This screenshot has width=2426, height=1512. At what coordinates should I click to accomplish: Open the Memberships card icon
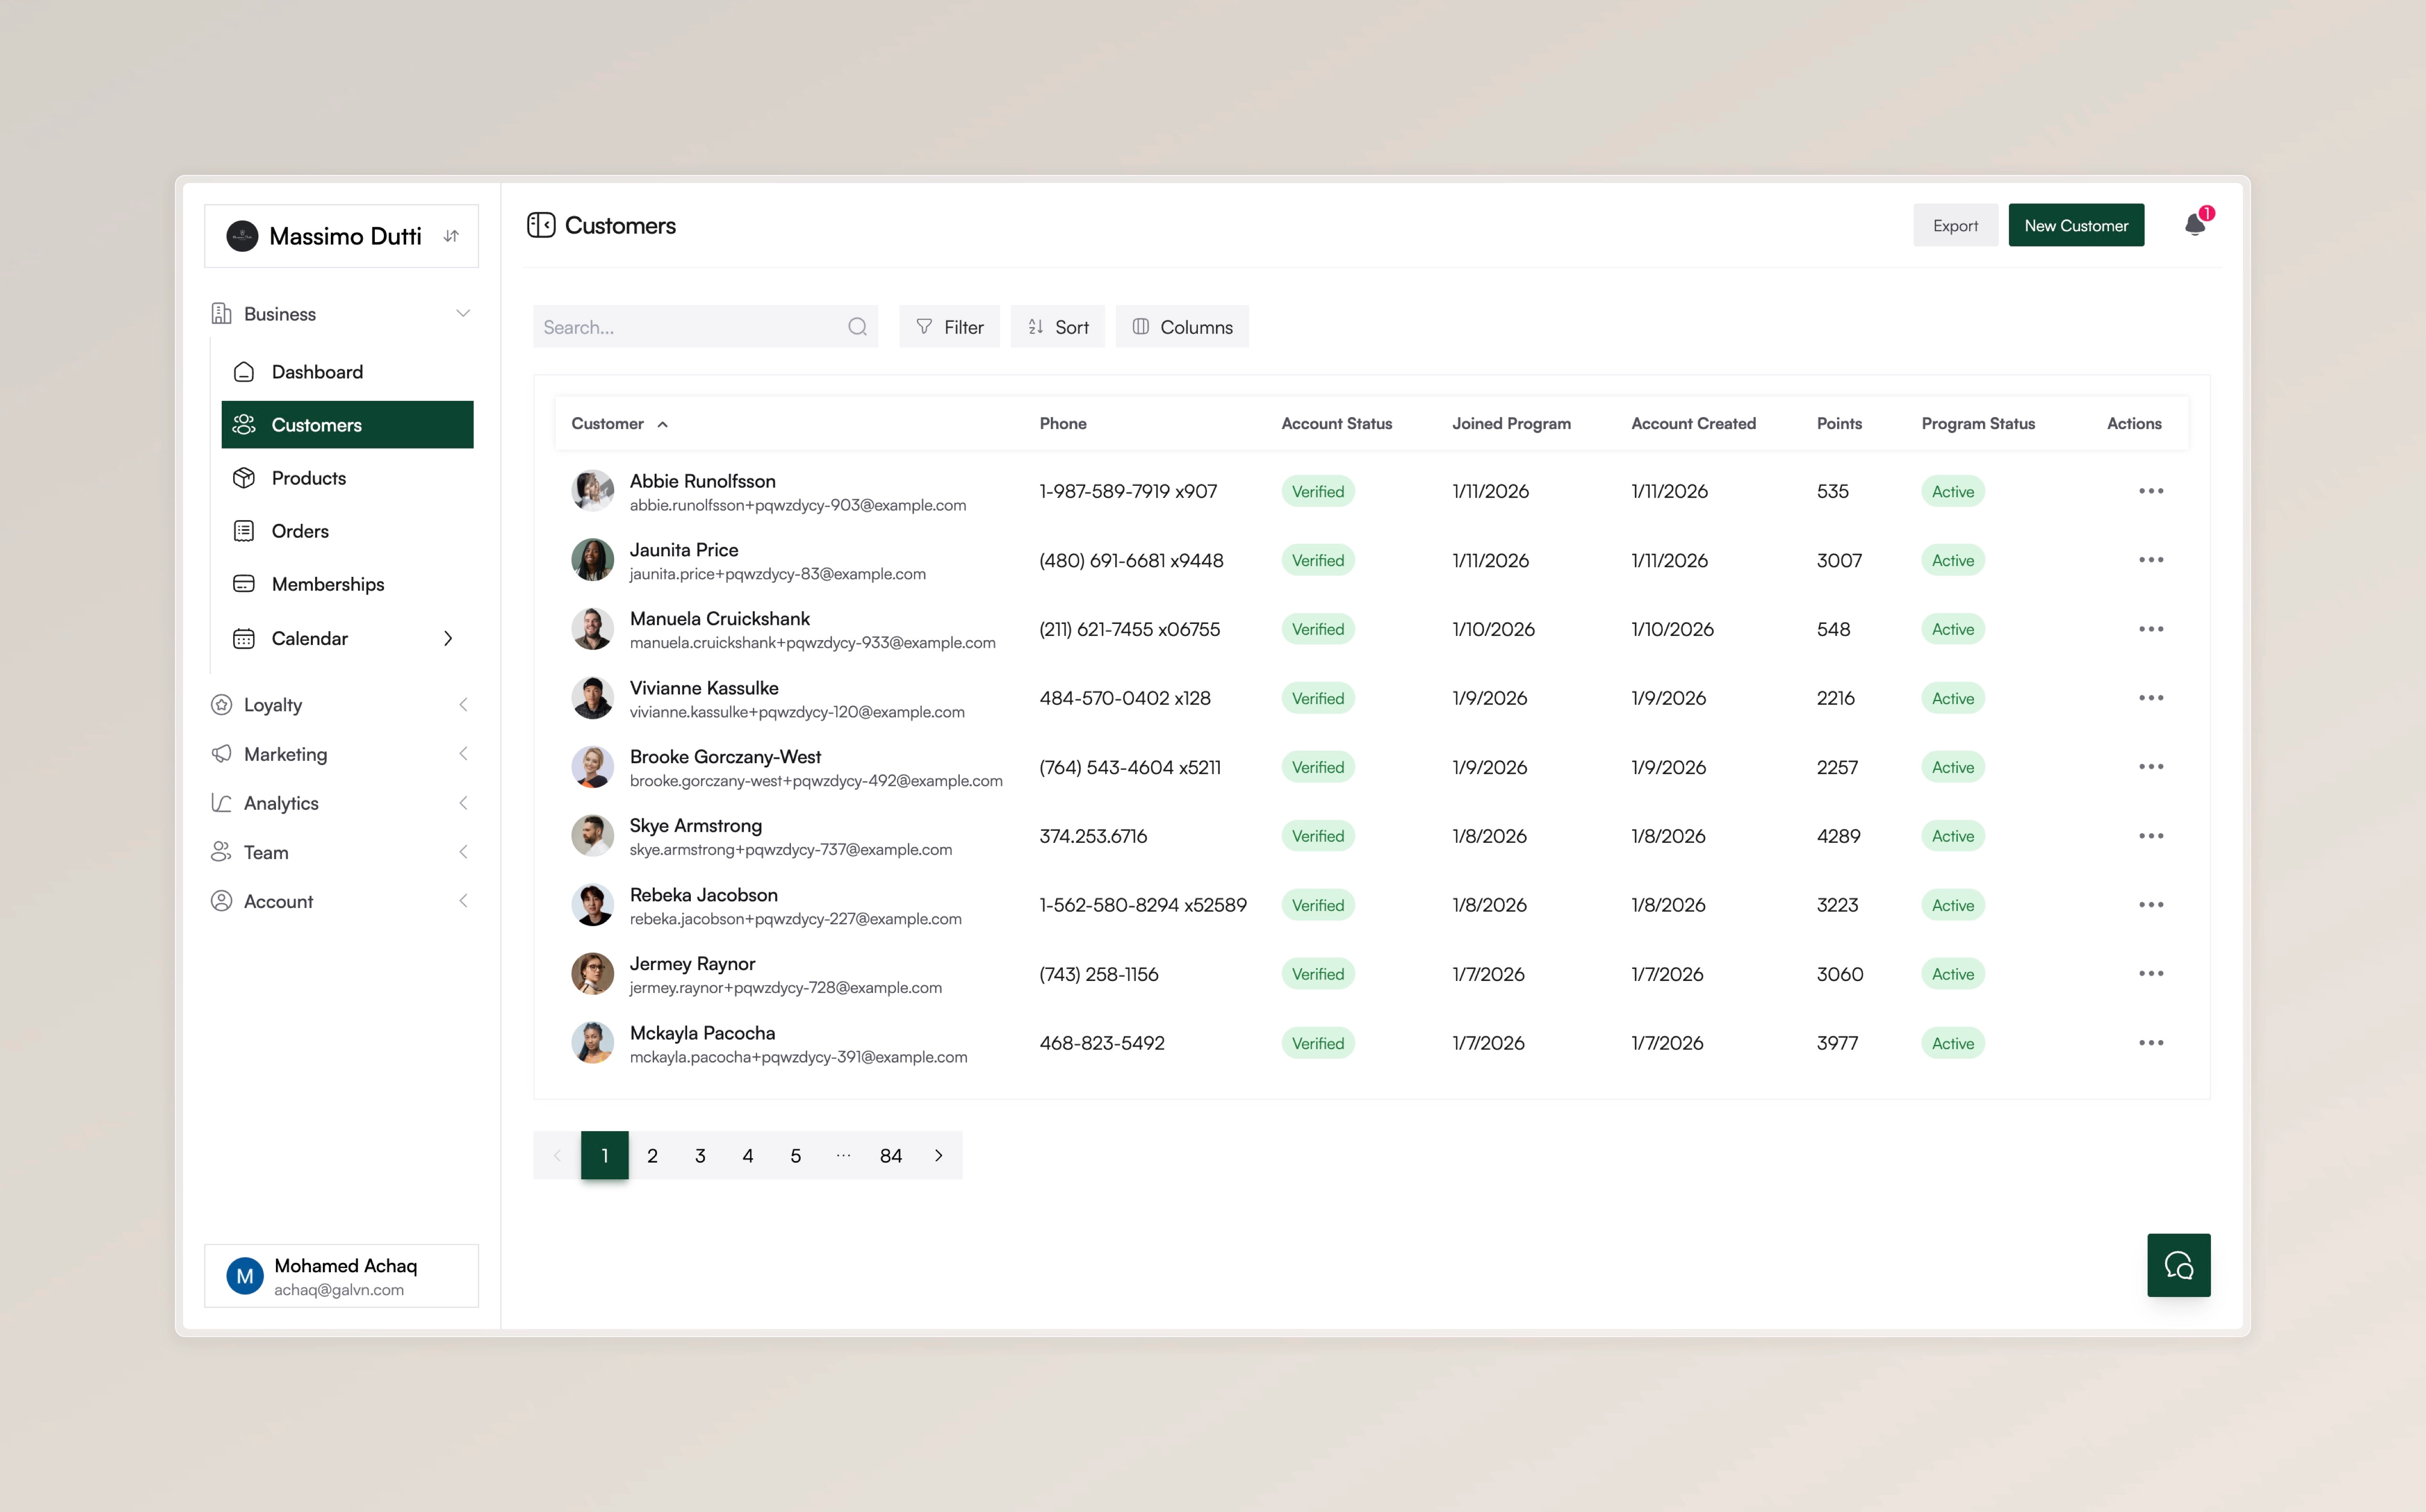pyautogui.click(x=245, y=583)
